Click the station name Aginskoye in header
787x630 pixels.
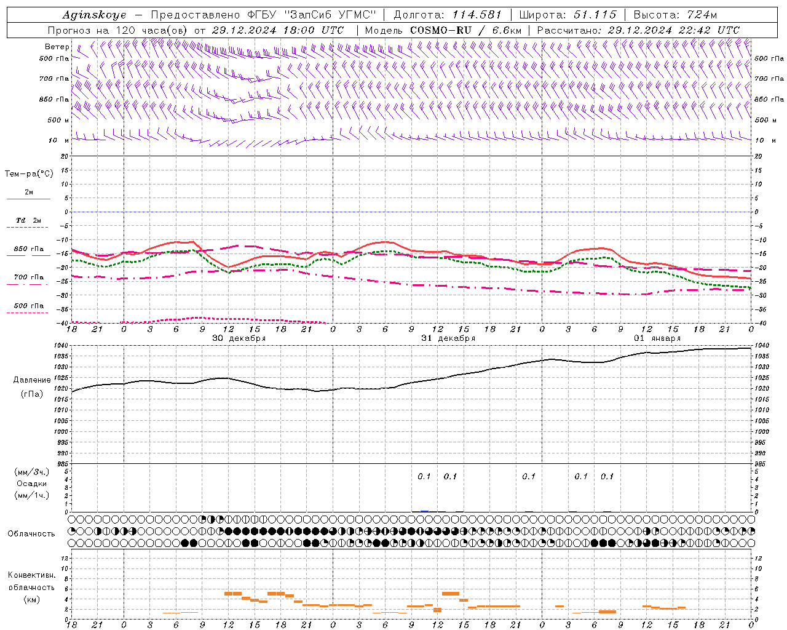[x=94, y=15]
